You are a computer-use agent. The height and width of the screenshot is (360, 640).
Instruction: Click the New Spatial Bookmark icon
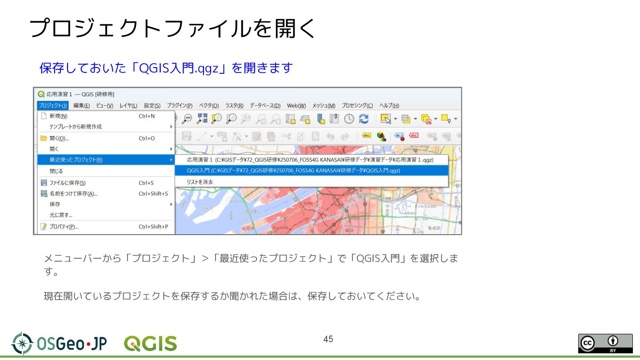tap(321, 119)
